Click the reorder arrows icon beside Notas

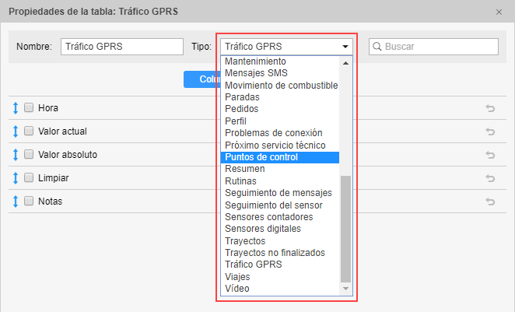coord(16,202)
